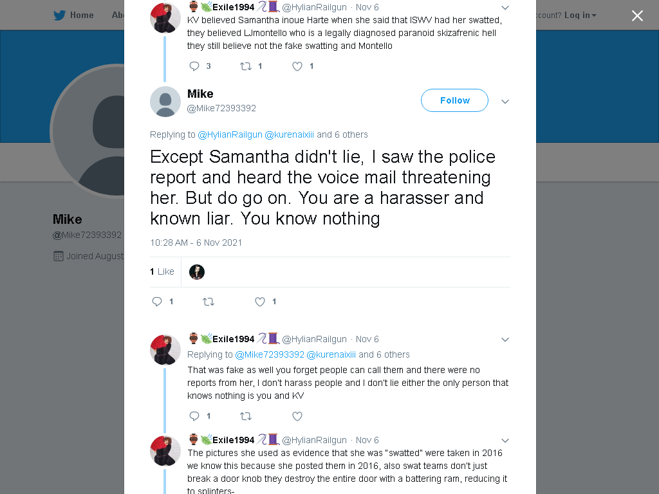Viewport: 659px width, 494px height.
Task: Like the 'That was fake as well' reply
Action: (297, 416)
